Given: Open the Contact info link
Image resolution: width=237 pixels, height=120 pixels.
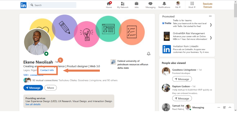Looking at the screenshot, I should (47, 70).
